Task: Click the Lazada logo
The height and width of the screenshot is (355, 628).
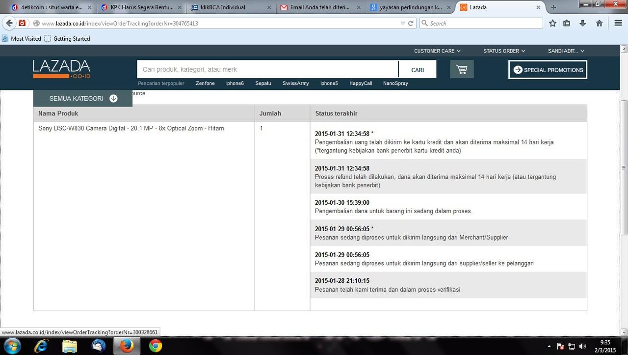Action: pos(62,69)
